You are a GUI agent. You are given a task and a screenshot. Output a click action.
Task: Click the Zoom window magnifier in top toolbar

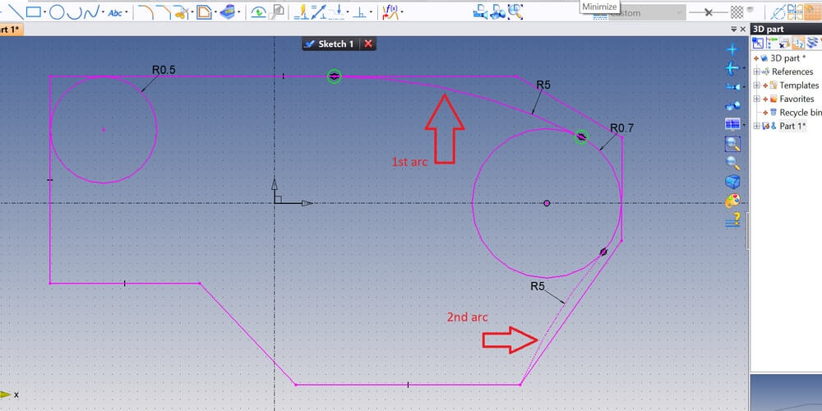coord(516,12)
